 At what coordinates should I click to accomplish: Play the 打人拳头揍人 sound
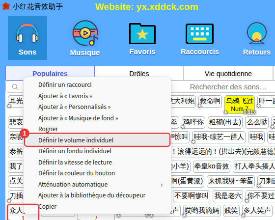(x=254, y=166)
